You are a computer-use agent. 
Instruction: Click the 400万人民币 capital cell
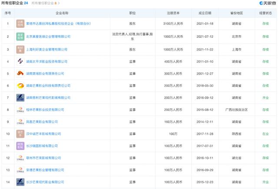173,62
